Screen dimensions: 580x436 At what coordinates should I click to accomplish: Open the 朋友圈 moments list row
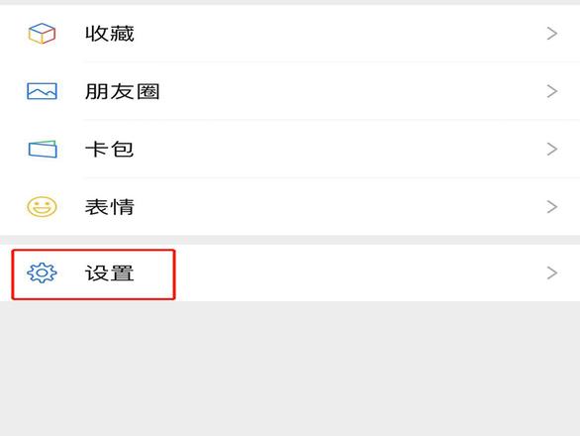(x=290, y=91)
